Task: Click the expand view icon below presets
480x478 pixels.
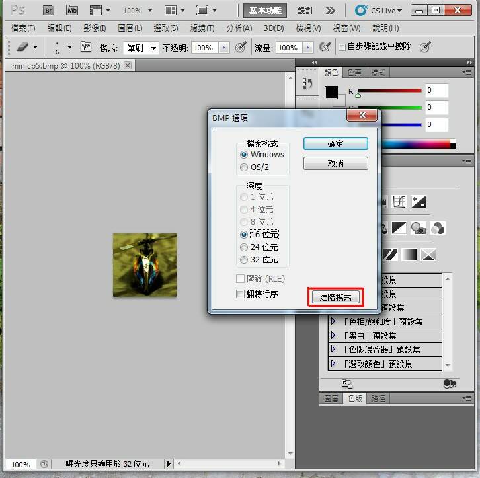Action: [x=347, y=383]
